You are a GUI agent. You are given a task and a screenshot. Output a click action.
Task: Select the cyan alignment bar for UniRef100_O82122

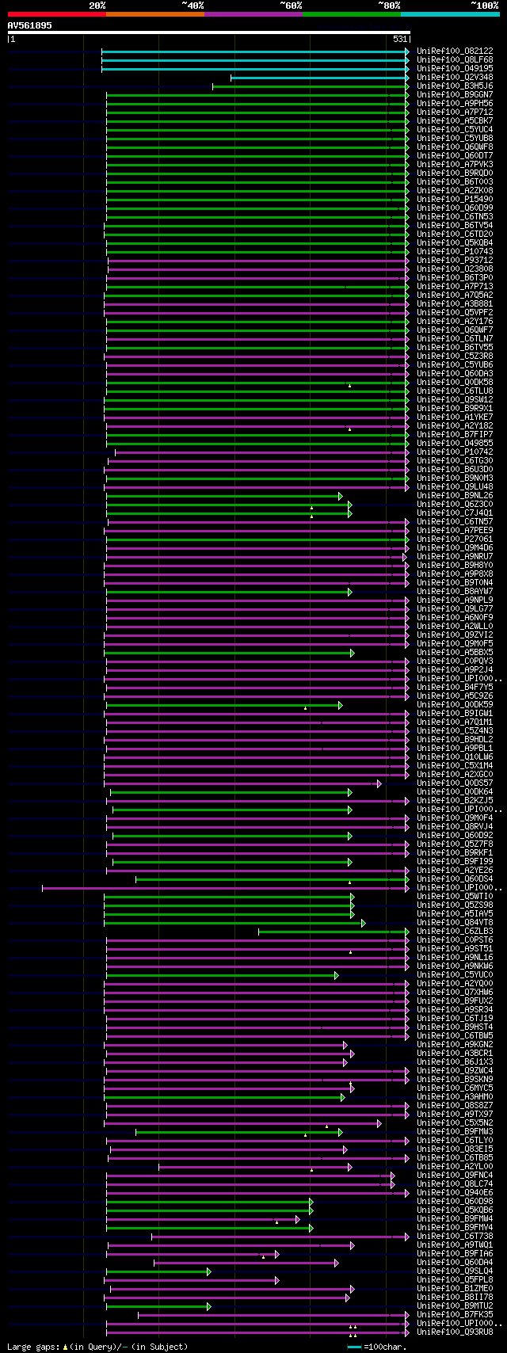[x=255, y=51]
